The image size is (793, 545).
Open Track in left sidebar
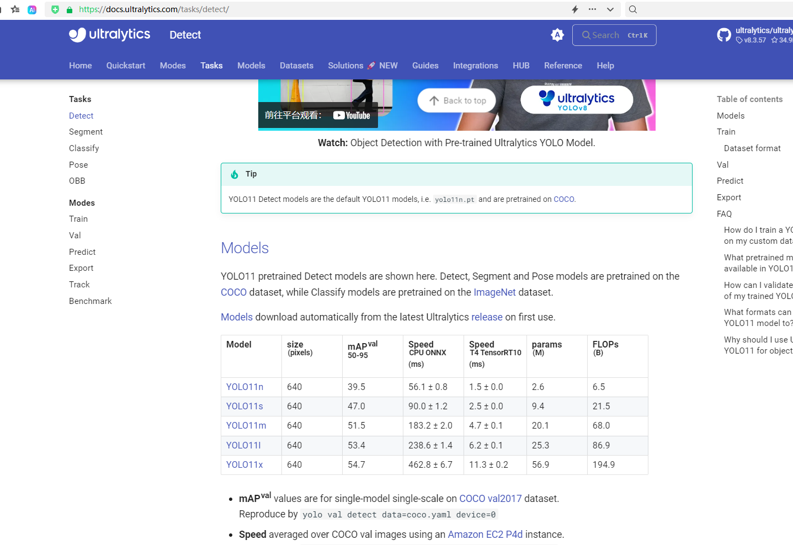tap(79, 285)
